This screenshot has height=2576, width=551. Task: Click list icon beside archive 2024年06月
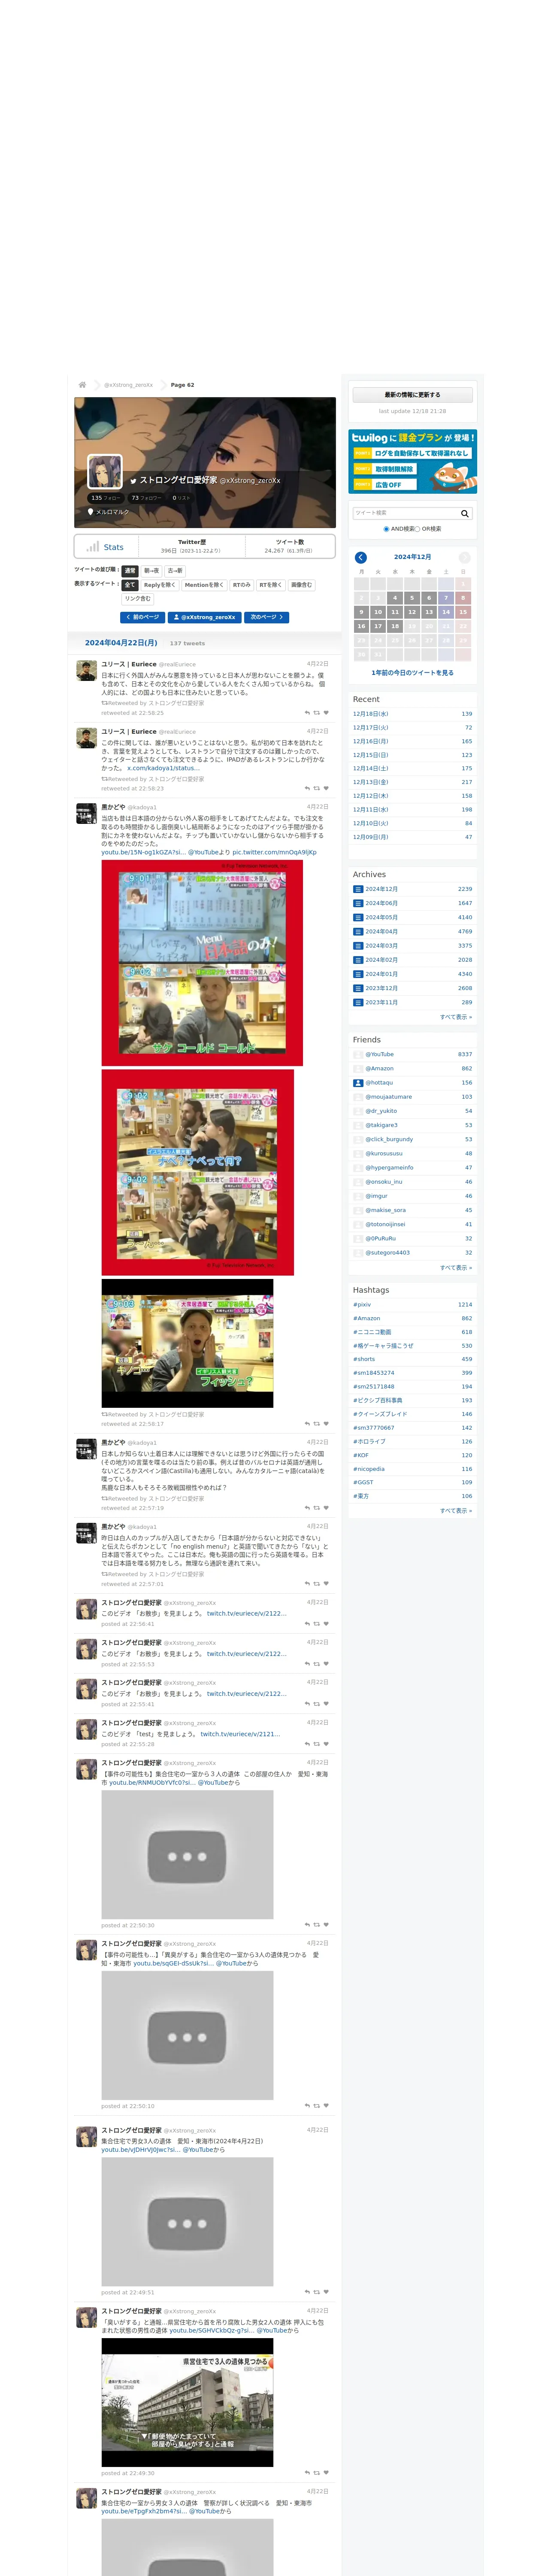(x=358, y=903)
